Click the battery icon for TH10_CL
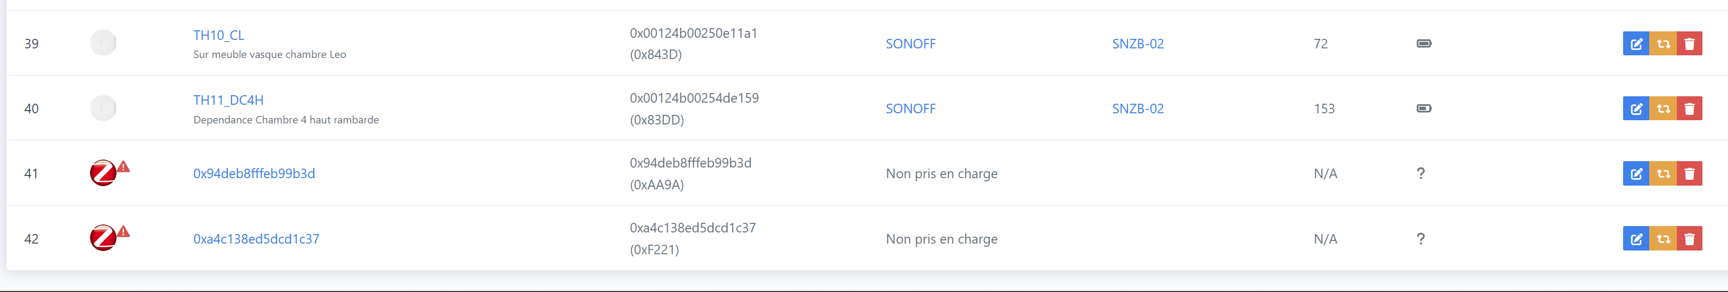This screenshot has width=1728, height=292. tap(1423, 44)
